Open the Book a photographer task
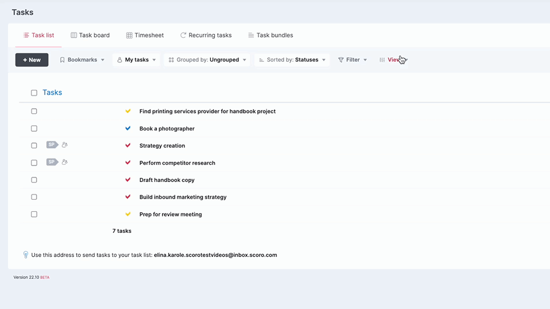Screen dimensions: 550x309 click(x=167, y=129)
